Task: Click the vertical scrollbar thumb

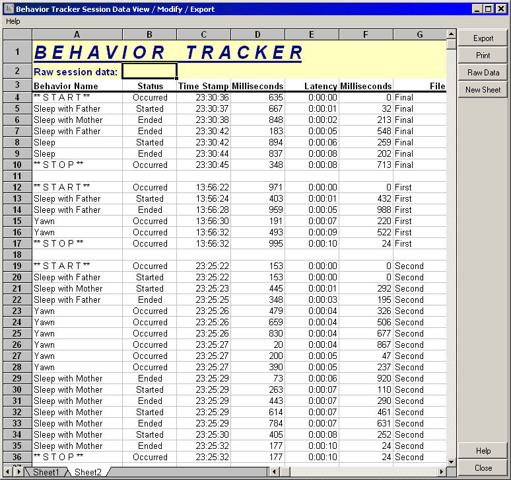Action: click(x=451, y=44)
